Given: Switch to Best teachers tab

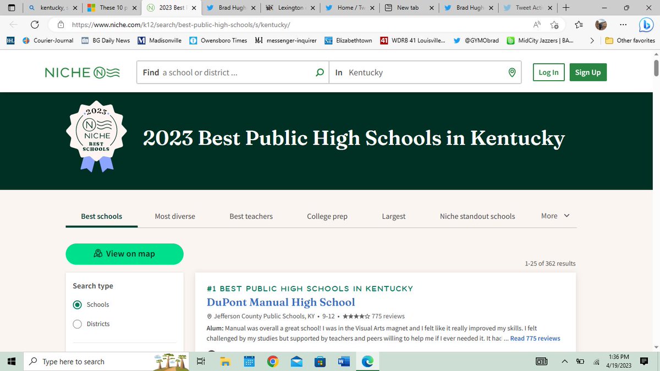Looking at the screenshot, I should coord(251,216).
